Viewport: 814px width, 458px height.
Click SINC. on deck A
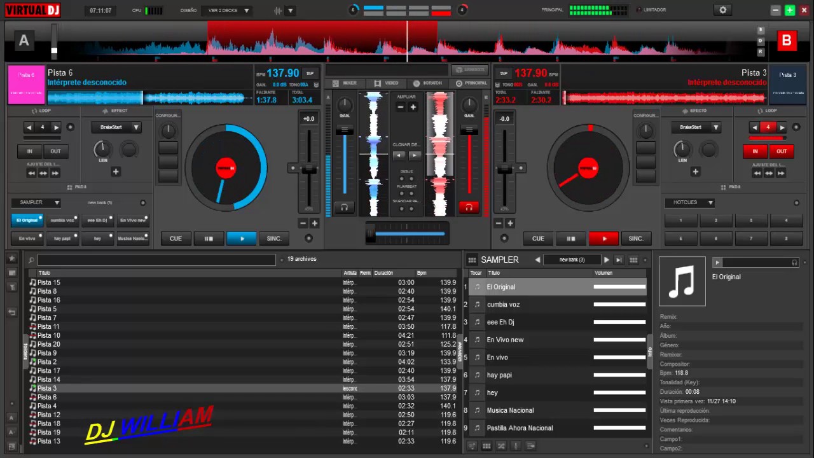274,239
